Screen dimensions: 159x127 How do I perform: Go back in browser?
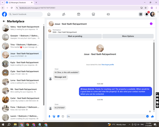[x=3, y=8]
